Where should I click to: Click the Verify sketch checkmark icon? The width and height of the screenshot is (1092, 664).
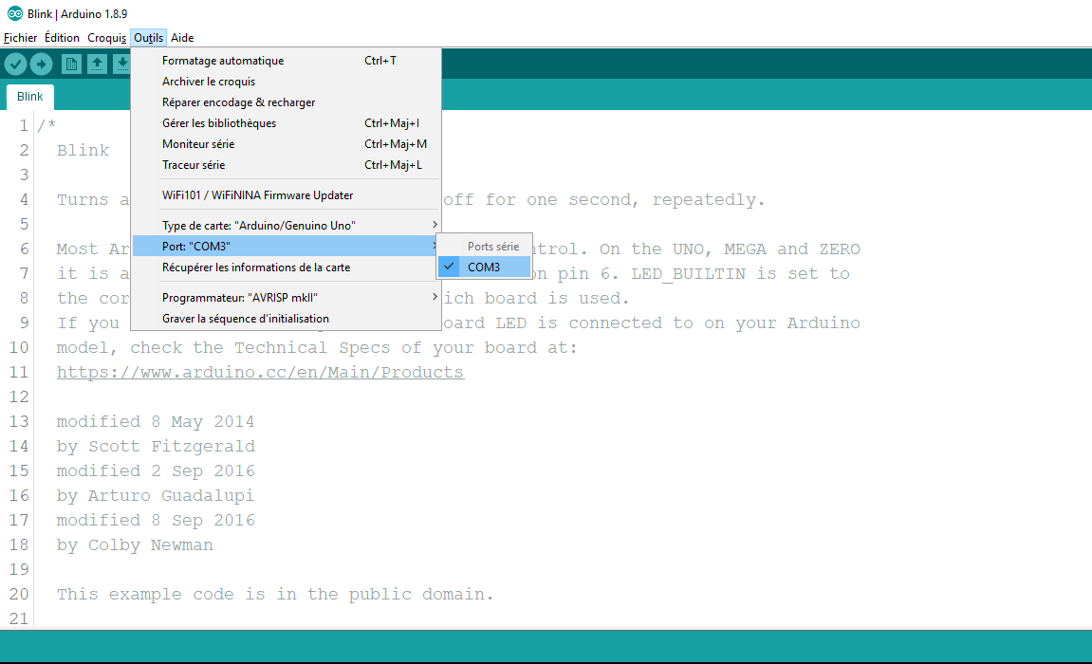[x=16, y=65]
